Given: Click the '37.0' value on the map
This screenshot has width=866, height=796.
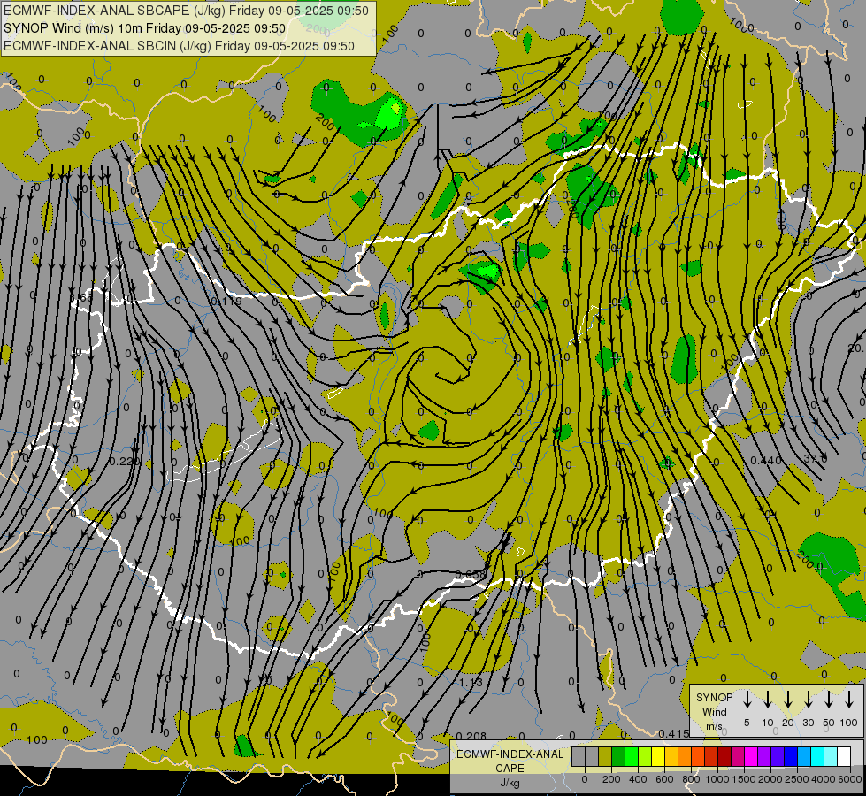Looking at the screenshot, I should coord(816,458).
